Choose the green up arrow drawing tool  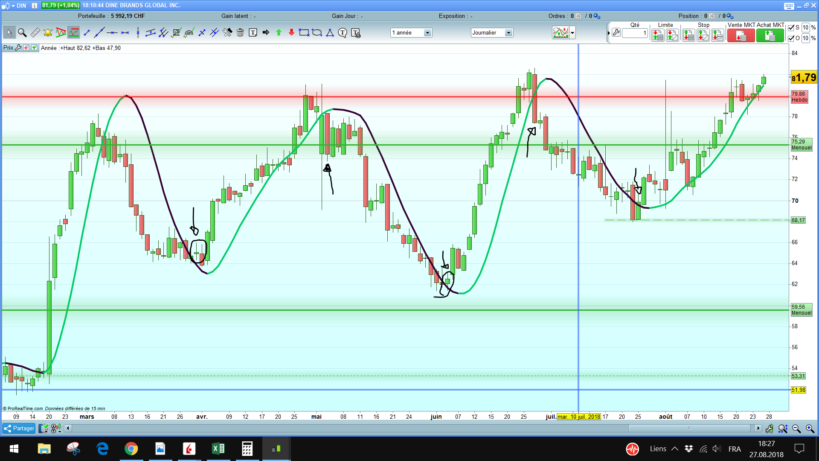point(279,32)
